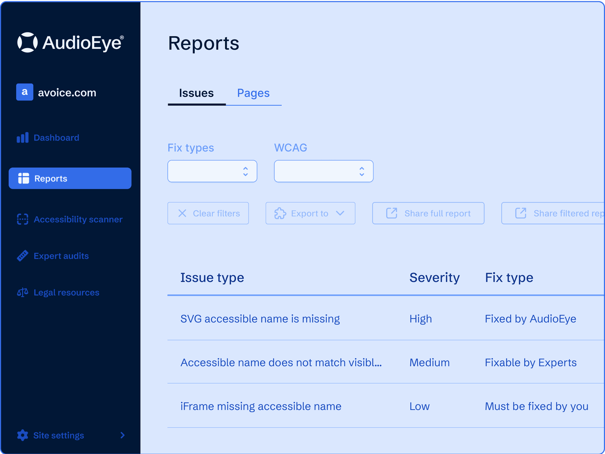Open the Fix types dropdown
Screen dimensions: 605x454
tap(212, 171)
